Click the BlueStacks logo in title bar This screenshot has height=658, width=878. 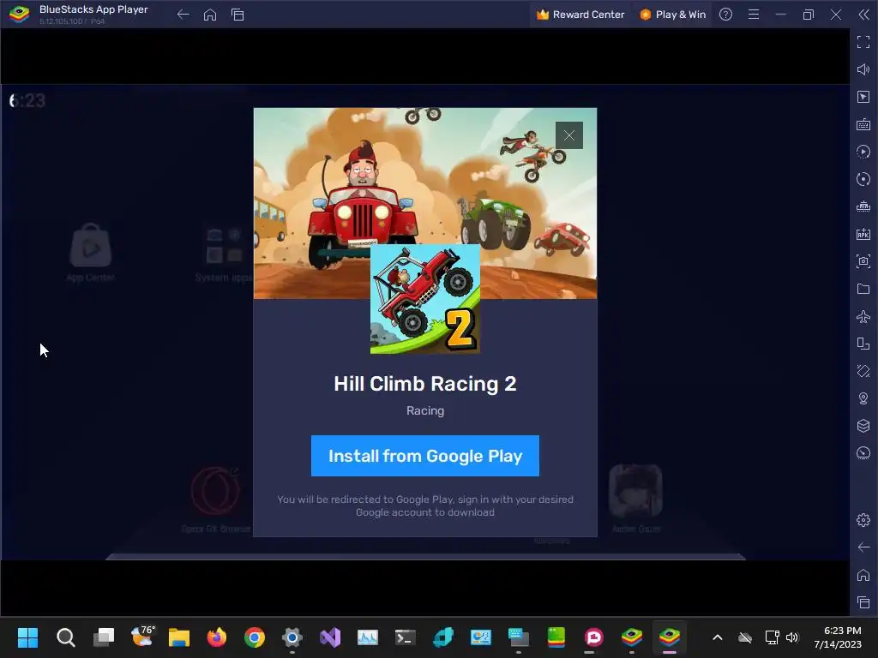click(x=19, y=15)
